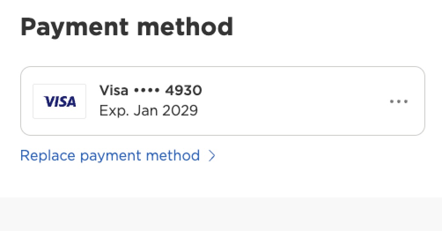
Task: Click the chevron after Replace payment method
Action: pos(212,156)
